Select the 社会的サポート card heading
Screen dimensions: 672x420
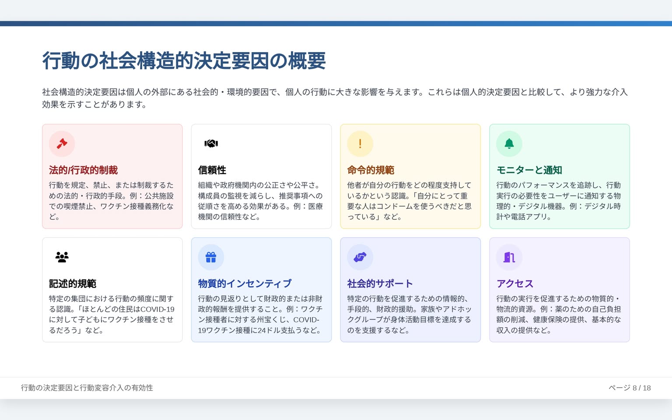(380, 283)
